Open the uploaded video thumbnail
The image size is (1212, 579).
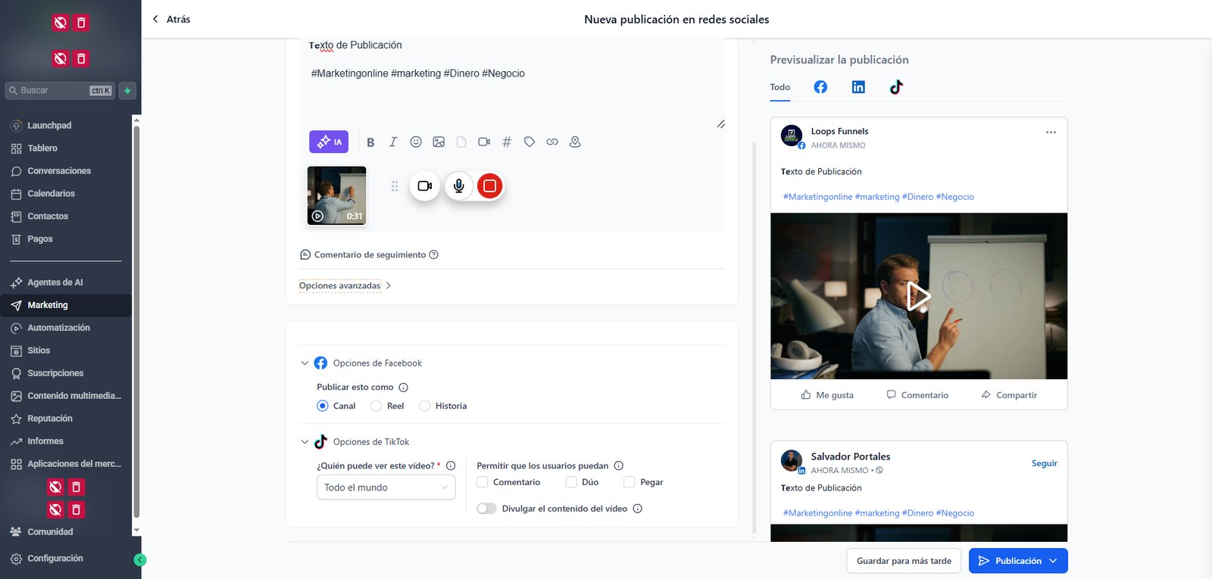[336, 196]
